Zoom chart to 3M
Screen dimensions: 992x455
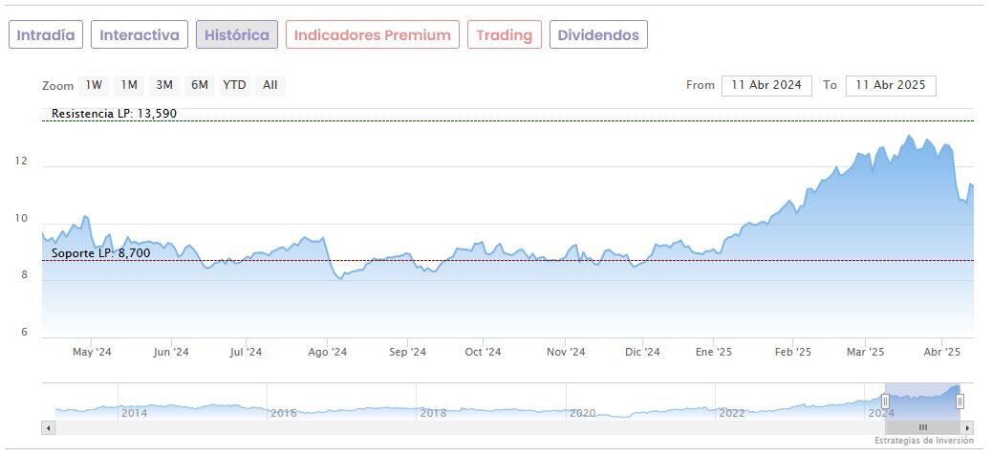[x=164, y=85]
